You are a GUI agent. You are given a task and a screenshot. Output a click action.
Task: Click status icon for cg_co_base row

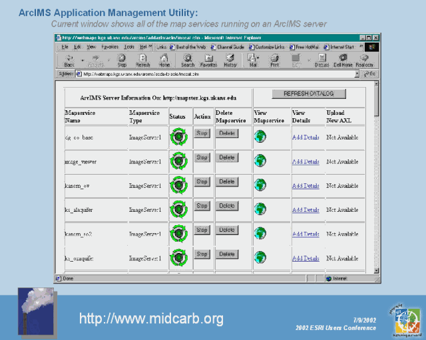[x=179, y=137]
